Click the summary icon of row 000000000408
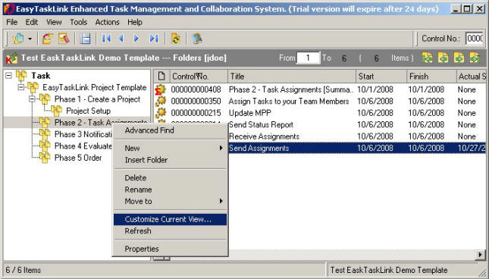 coord(161,89)
